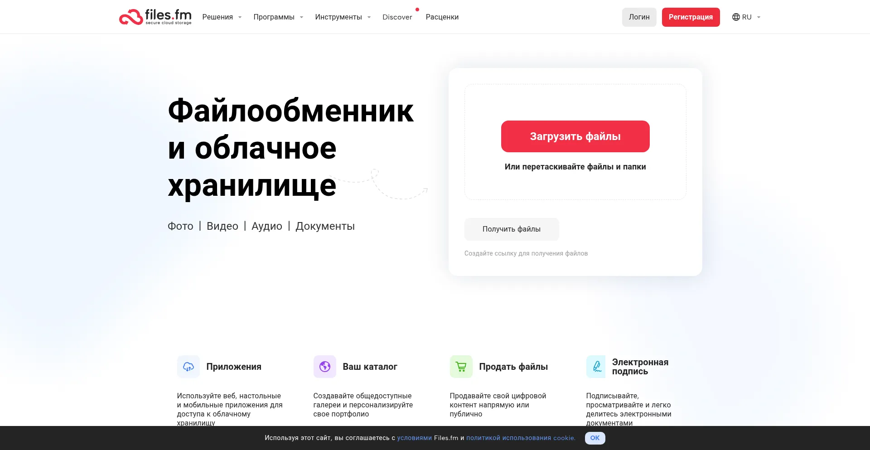The width and height of the screenshot is (870, 450).
Task: Click the Создайте ссылку для получения файлов text
Action: coord(526,253)
